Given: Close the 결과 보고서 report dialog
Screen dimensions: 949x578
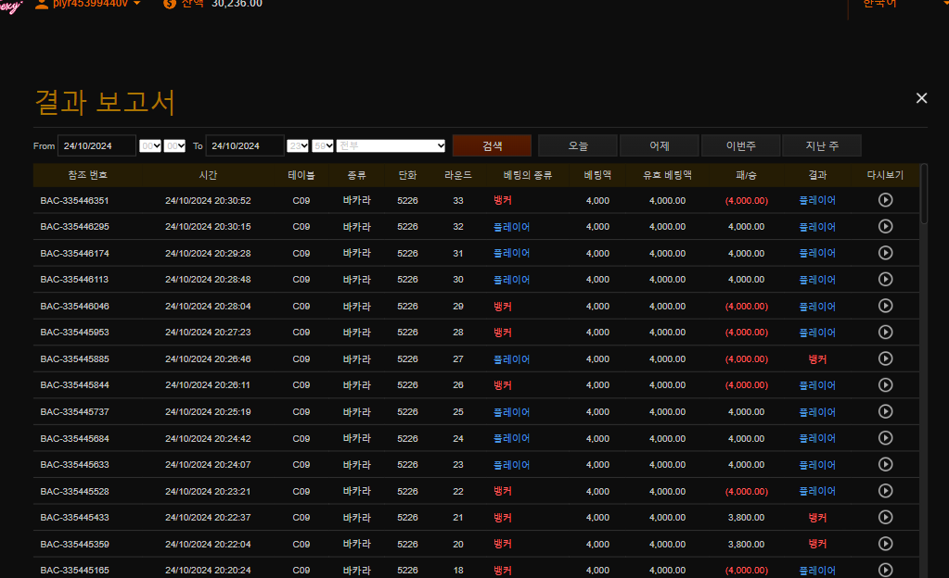Looking at the screenshot, I should 921,98.
